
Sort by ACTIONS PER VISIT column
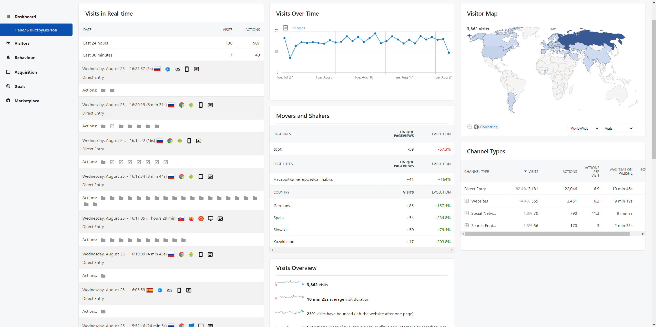592,172
